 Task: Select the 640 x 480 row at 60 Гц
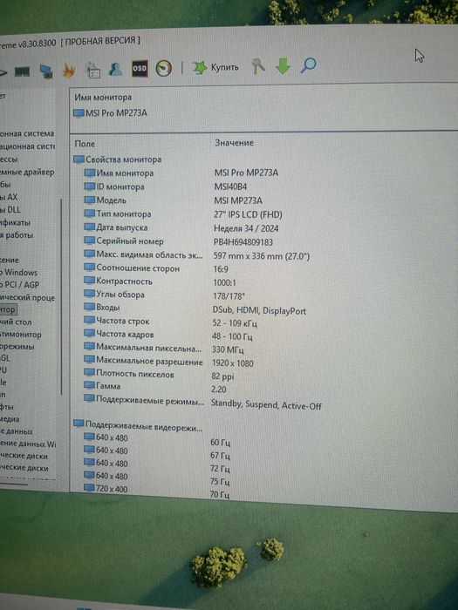156,439
